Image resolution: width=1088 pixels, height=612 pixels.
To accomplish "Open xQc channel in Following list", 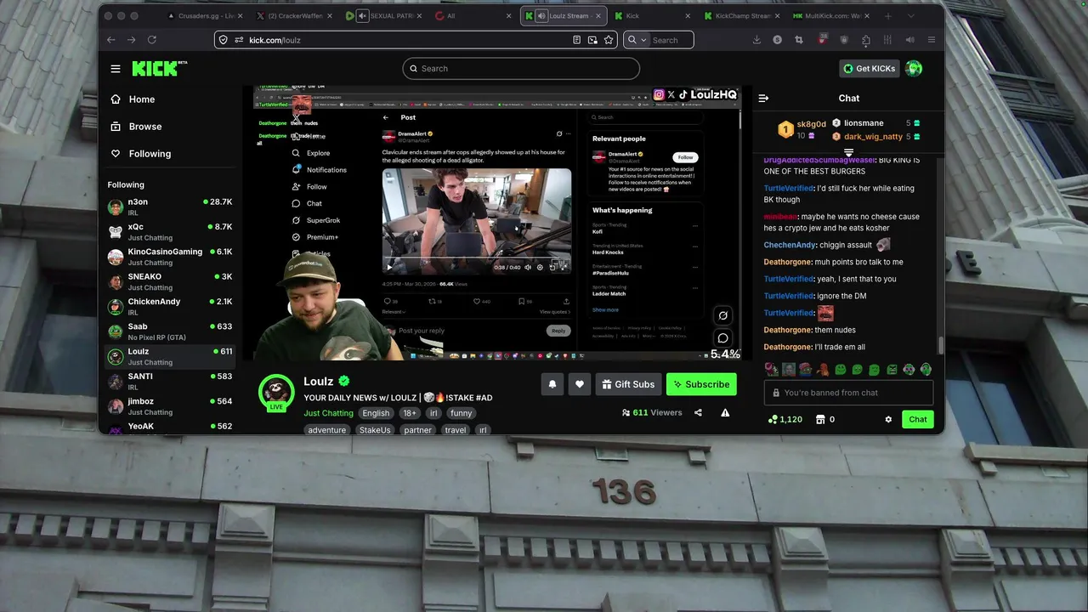I will (170, 232).
